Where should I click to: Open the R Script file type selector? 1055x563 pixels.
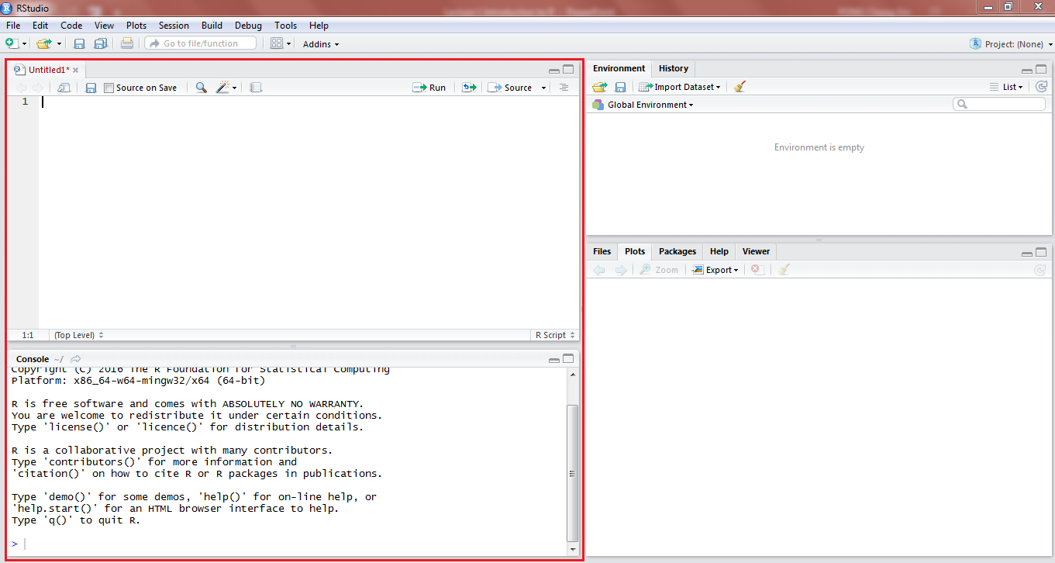click(555, 335)
